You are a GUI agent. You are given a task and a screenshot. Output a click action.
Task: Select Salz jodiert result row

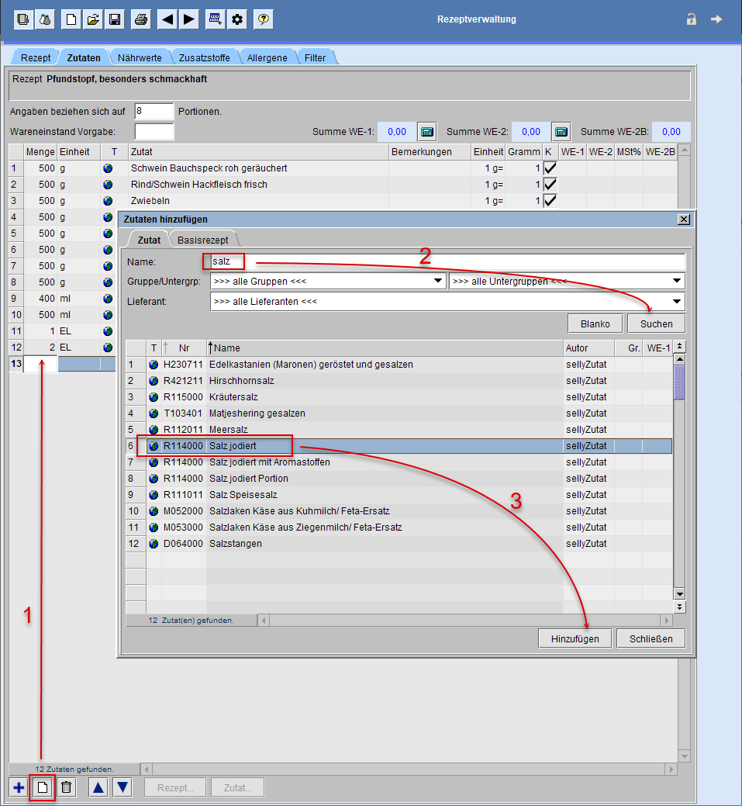pos(399,446)
